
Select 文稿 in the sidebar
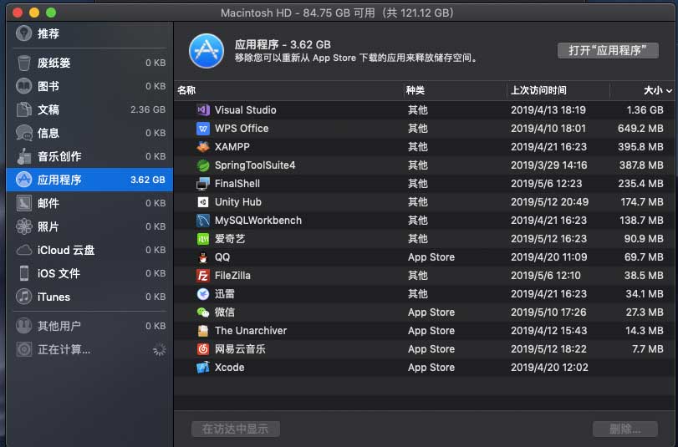coord(89,109)
